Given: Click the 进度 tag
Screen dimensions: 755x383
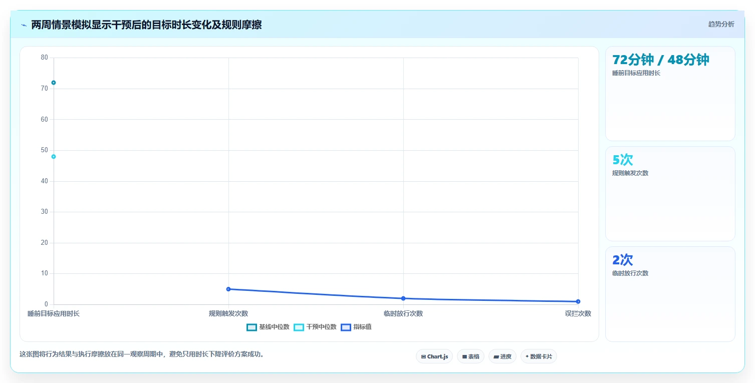Looking at the screenshot, I should [502, 356].
